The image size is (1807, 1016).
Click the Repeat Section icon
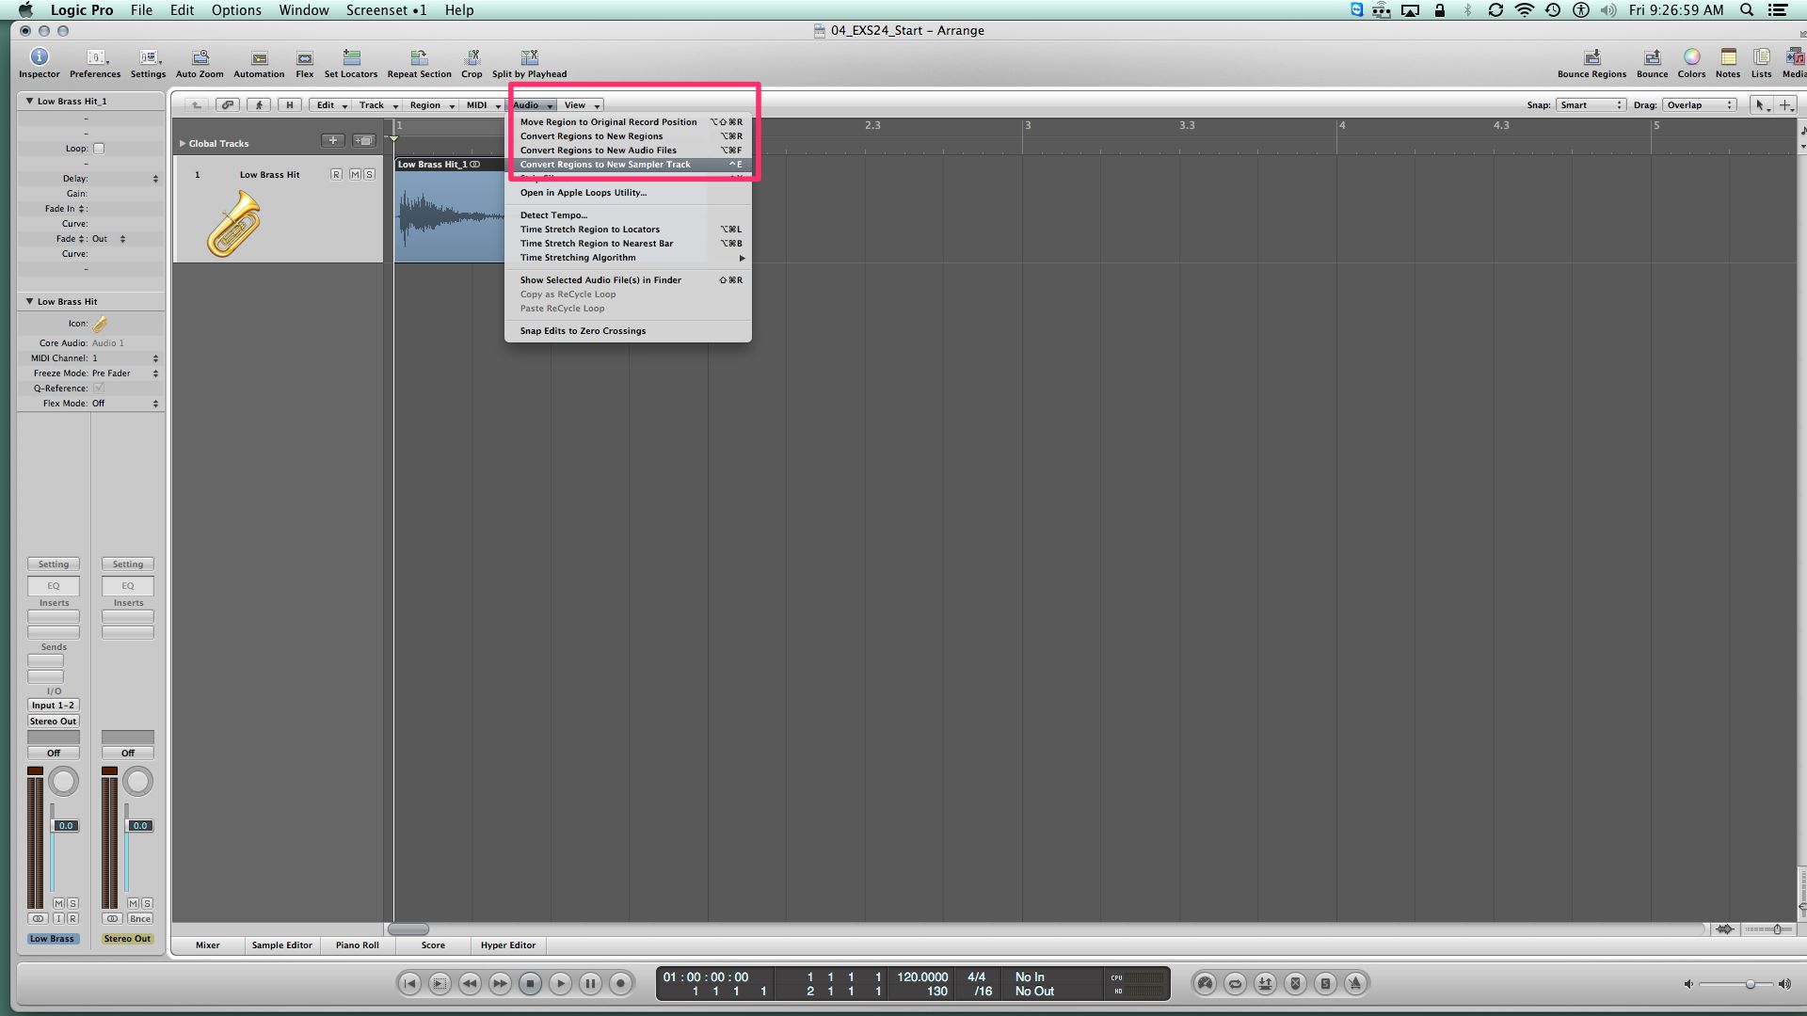tap(420, 63)
